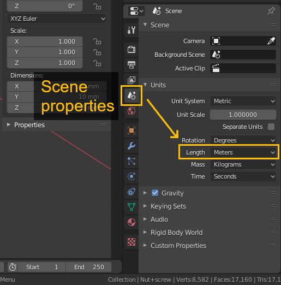Open the Time units dropdown
This screenshot has height=285, width=281.
click(x=243, y=176)
